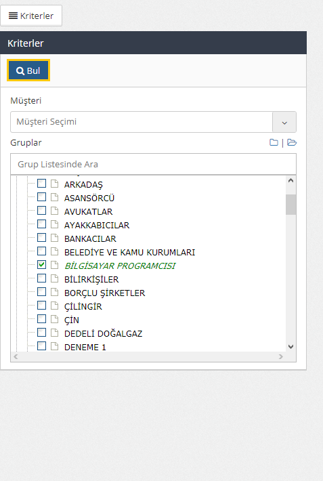
Task: Select the BİLİRKİŞİLER tree row label
Action: tap(91, 280)
